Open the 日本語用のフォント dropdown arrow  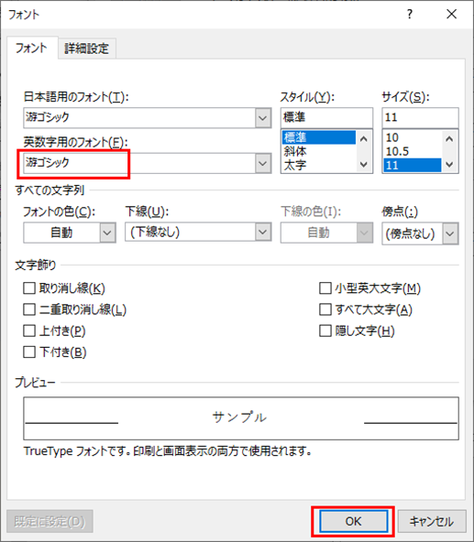pyautogui.click(x=263, y=118)
